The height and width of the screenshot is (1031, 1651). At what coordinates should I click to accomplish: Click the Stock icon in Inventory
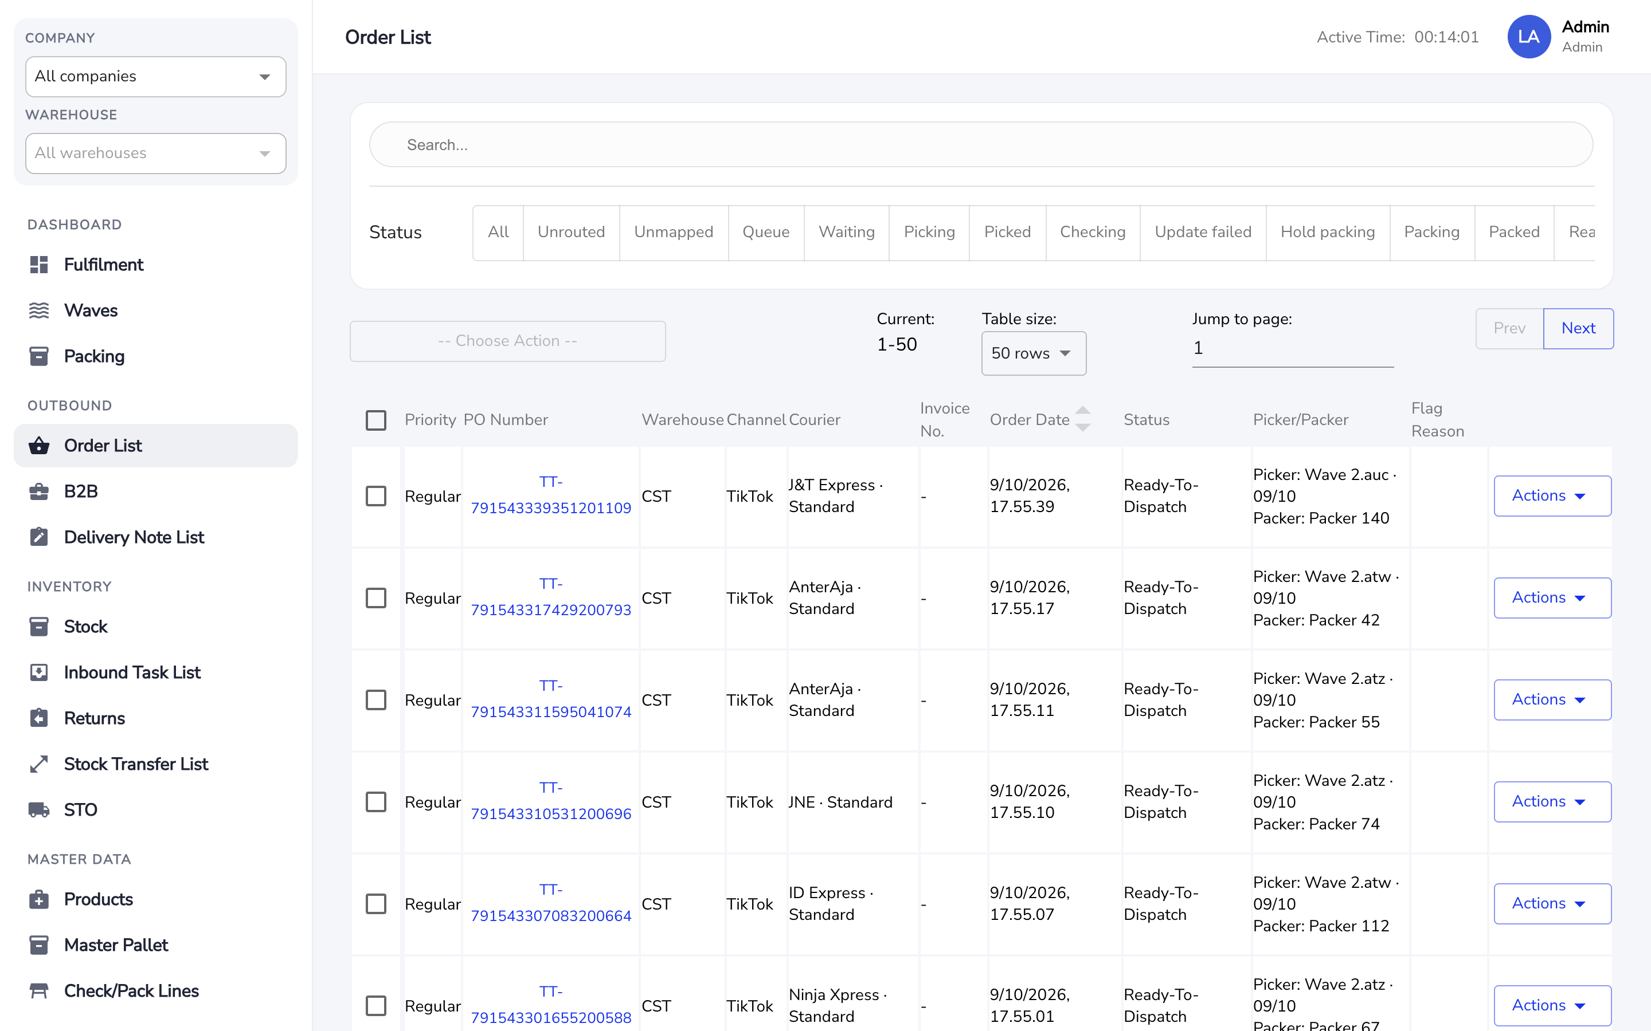39,626
